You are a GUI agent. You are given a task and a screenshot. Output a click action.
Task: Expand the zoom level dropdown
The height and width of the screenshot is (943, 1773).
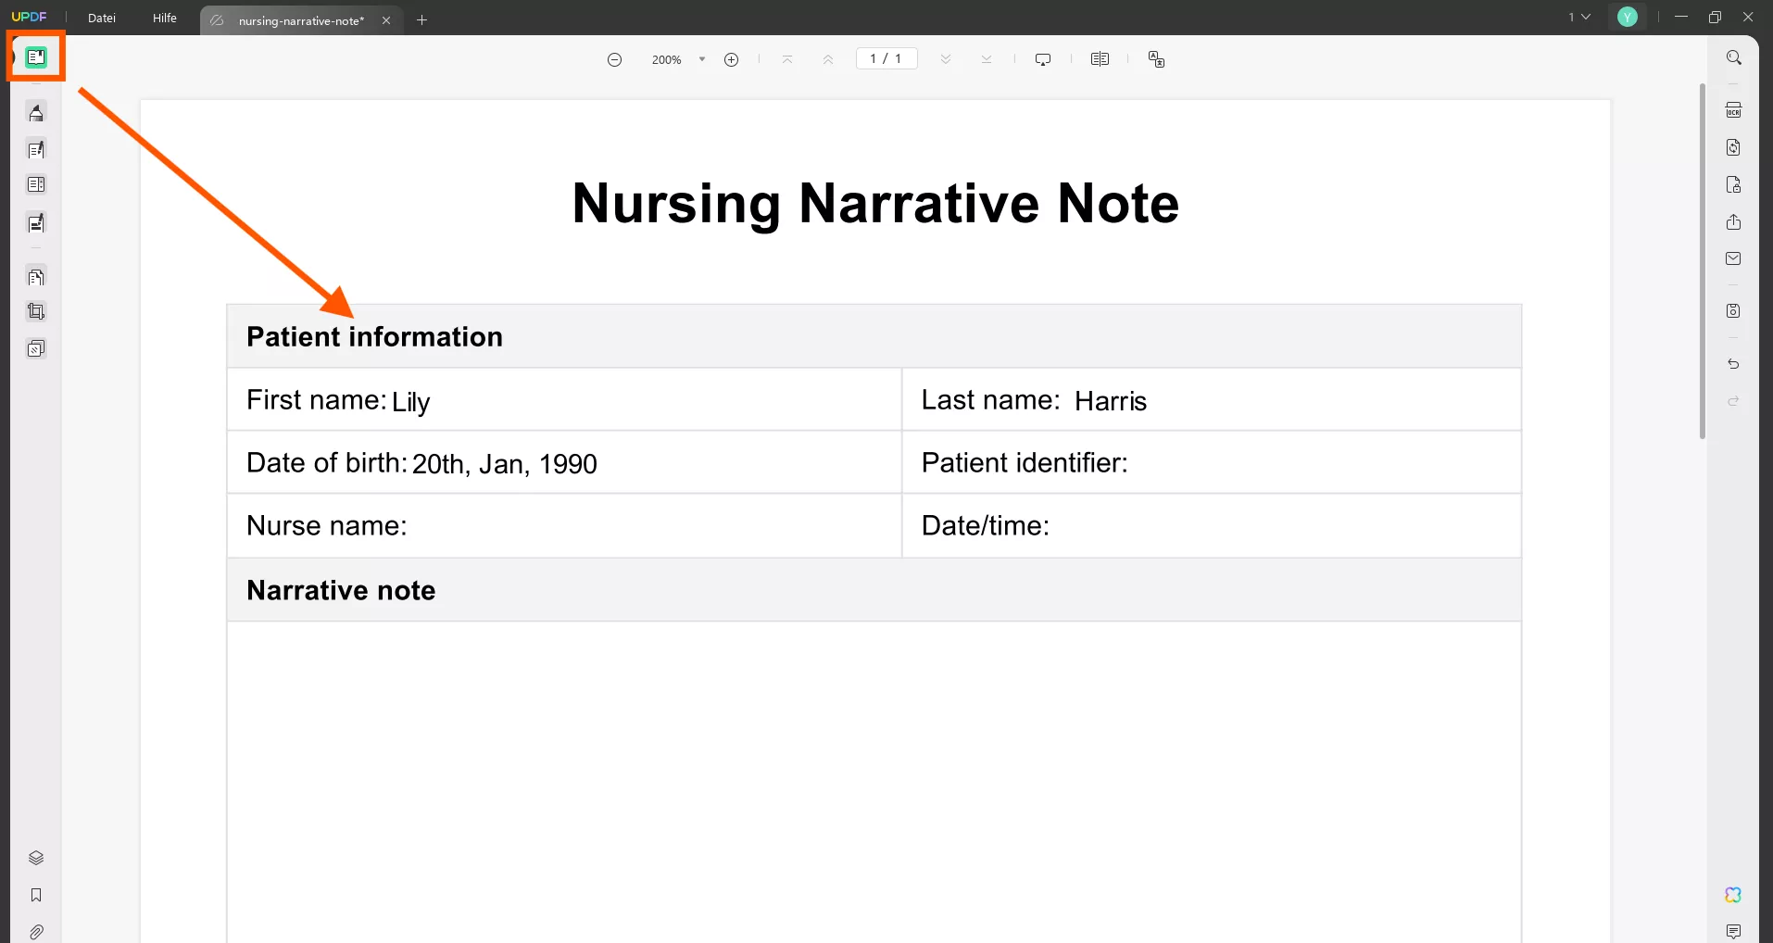coord(702,59)
